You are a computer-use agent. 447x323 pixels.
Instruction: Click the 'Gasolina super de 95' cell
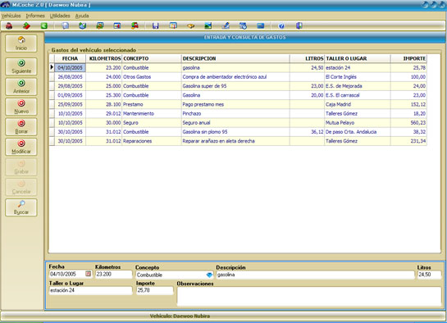(235, 86)
